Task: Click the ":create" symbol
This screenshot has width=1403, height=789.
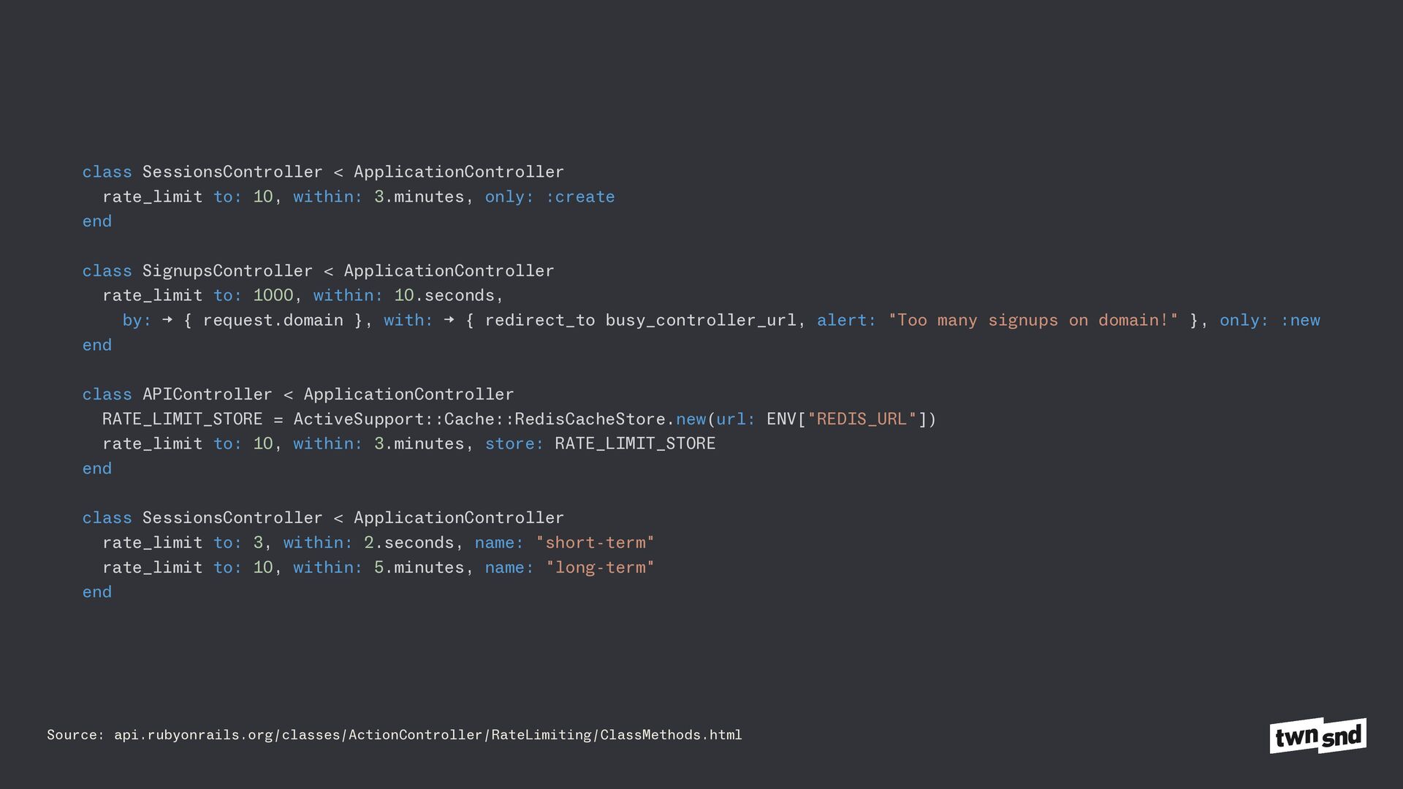Action: 579,197
